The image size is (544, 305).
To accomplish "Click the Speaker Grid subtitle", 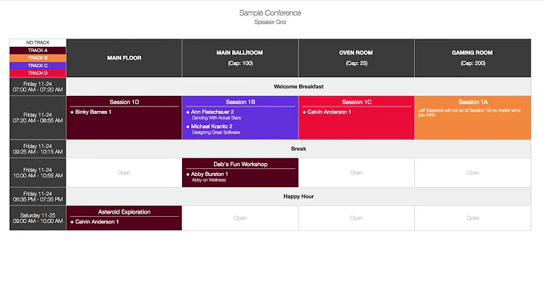I will click(x=270, y=22).
